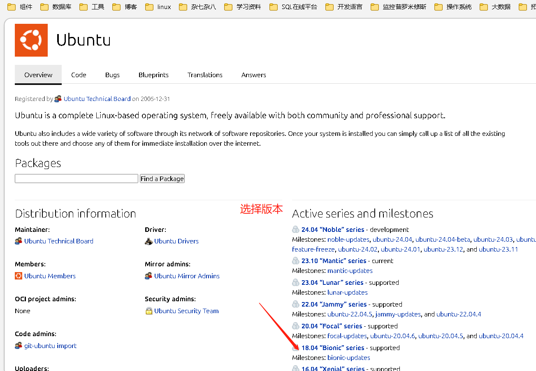
Task: Open the ubuntu-24.03 milestone link
Action: click(x=493, y=239)
